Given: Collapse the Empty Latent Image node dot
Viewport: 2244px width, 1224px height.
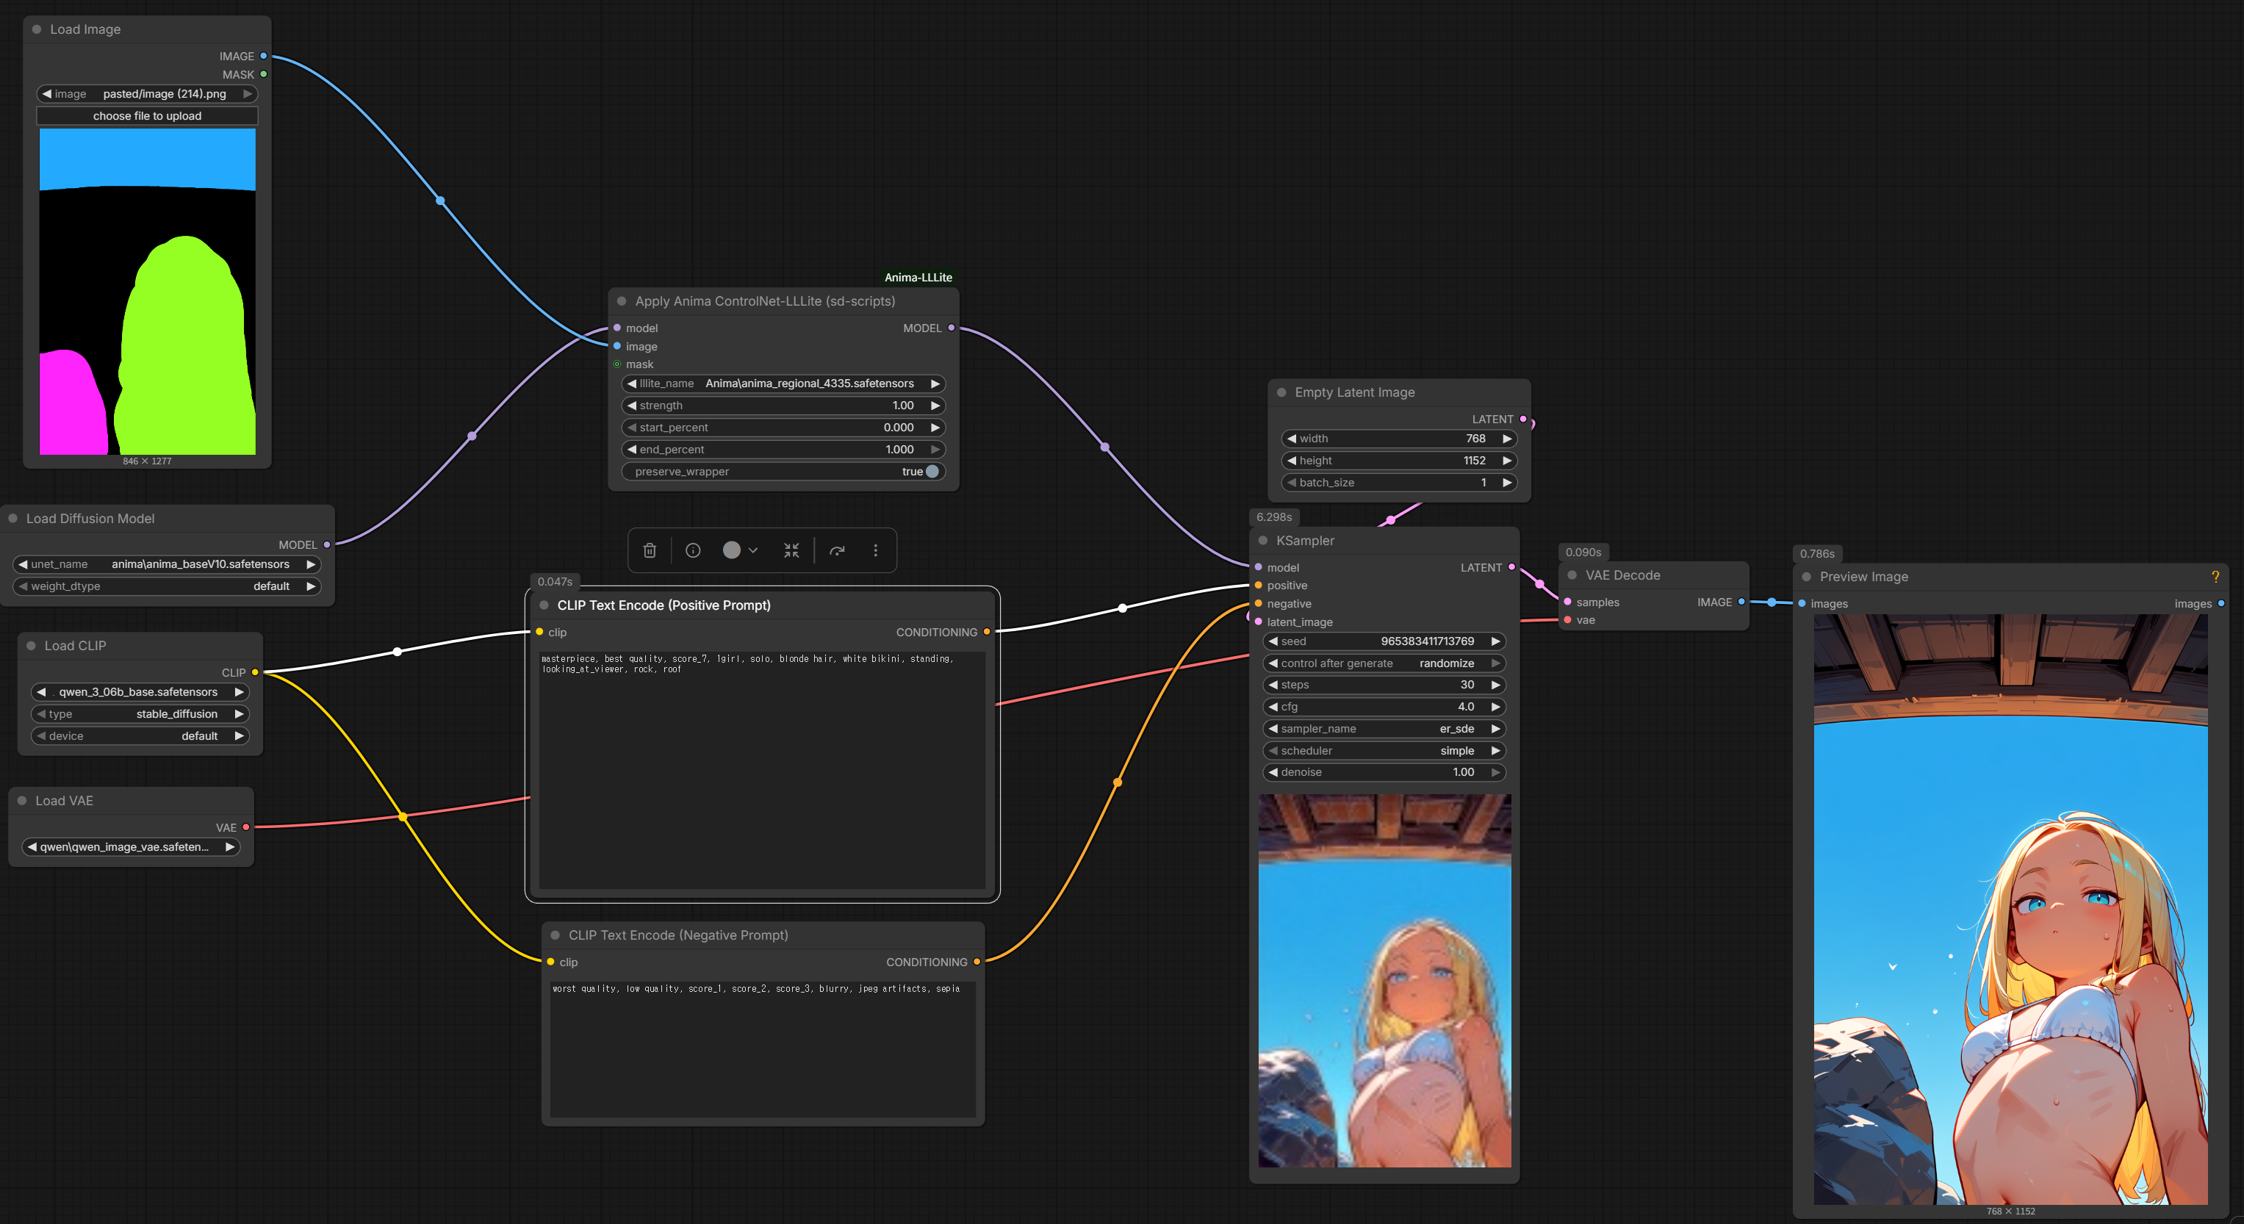Looking at the screenshot, I should tap(1281, 393).
